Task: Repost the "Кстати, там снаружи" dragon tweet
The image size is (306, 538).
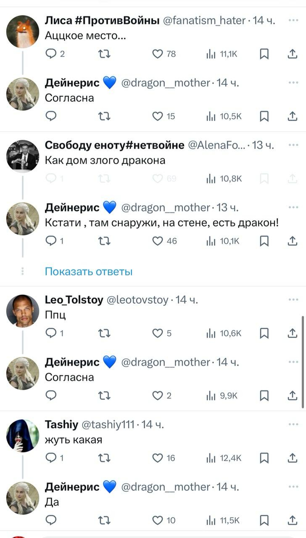Action: pos(104,241)
